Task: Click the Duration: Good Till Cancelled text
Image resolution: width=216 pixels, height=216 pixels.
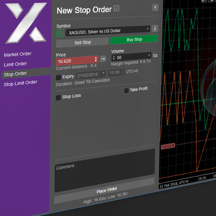Action: pos(83,82)
